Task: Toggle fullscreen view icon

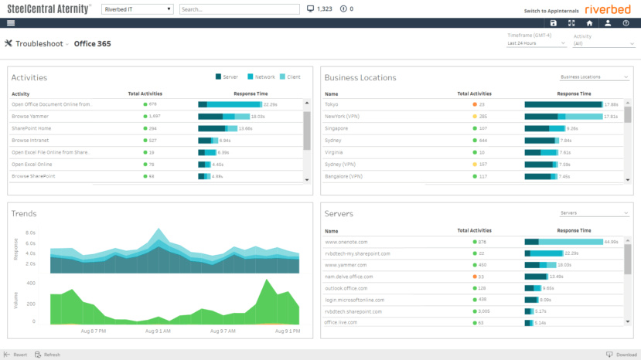Action: 571,23
